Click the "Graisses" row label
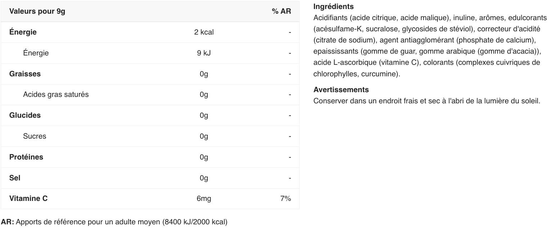 25,74
